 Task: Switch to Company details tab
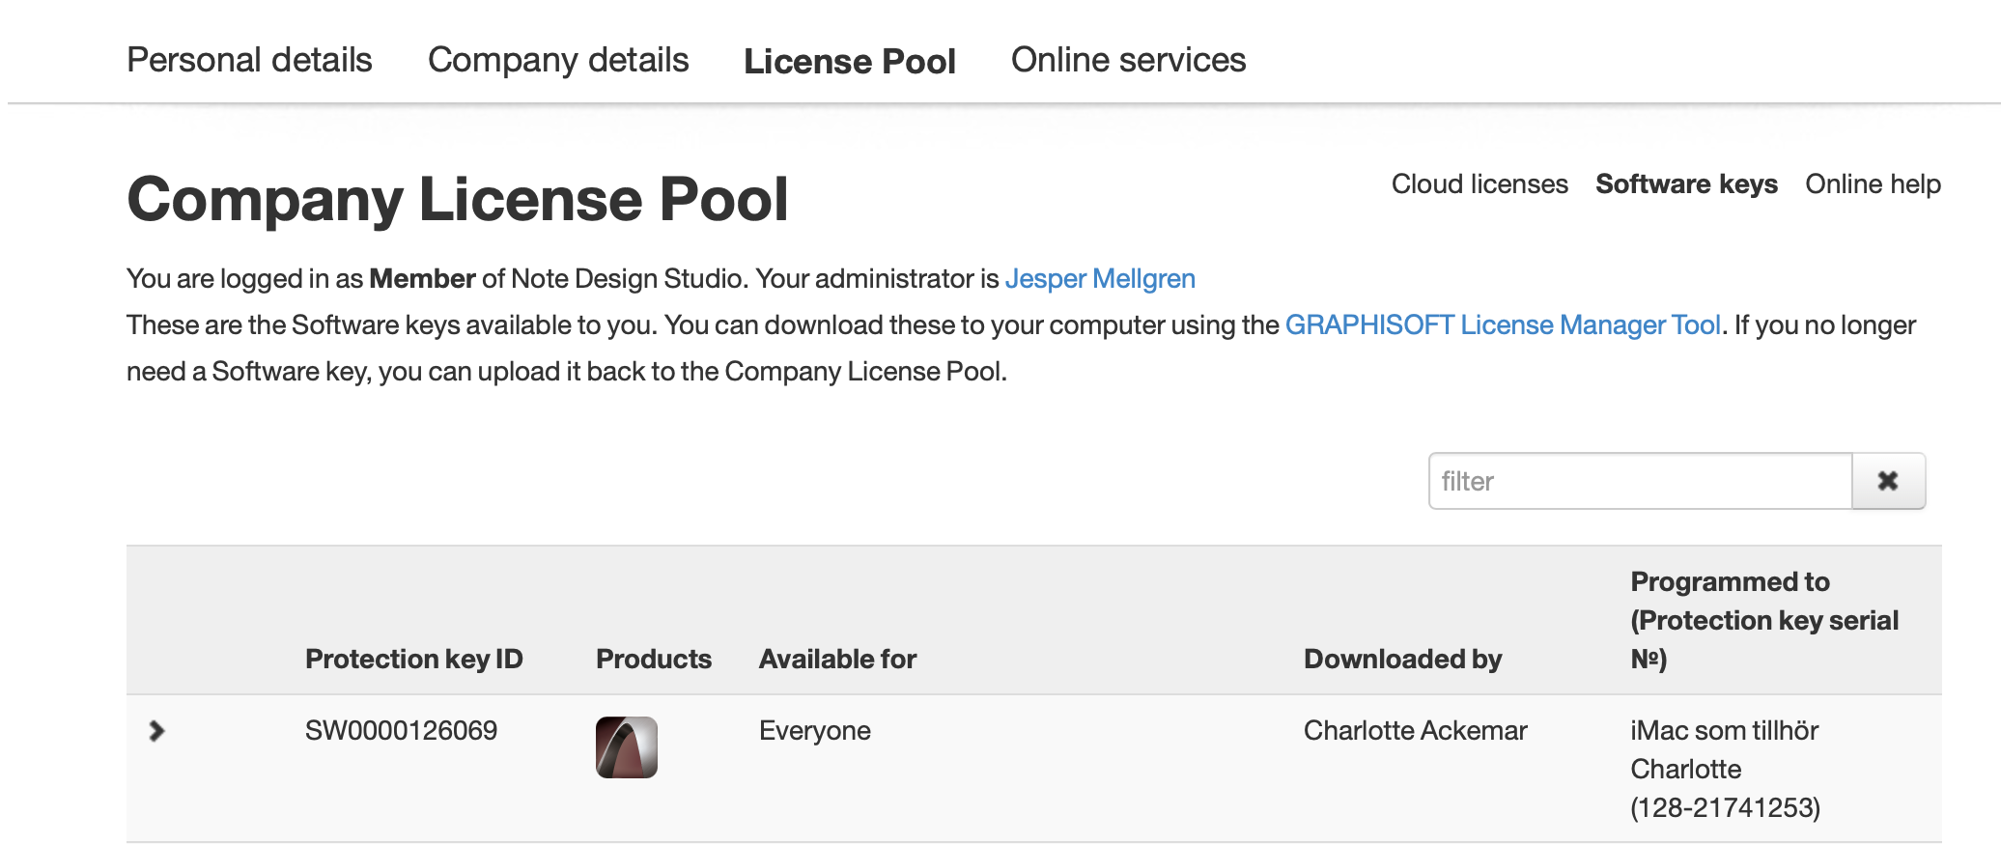point(558,60)
